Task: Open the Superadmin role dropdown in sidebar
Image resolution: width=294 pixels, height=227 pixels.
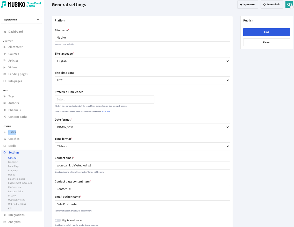Action: (21, 20)
